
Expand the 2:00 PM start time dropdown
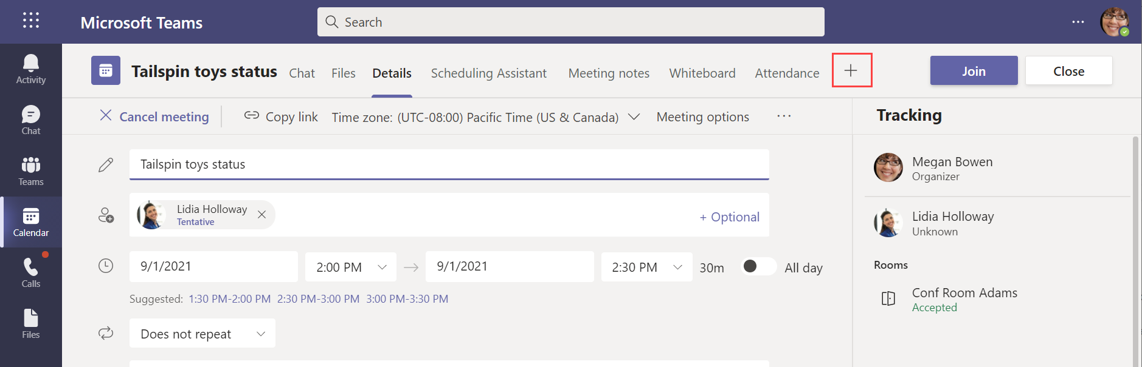[382, 267]
